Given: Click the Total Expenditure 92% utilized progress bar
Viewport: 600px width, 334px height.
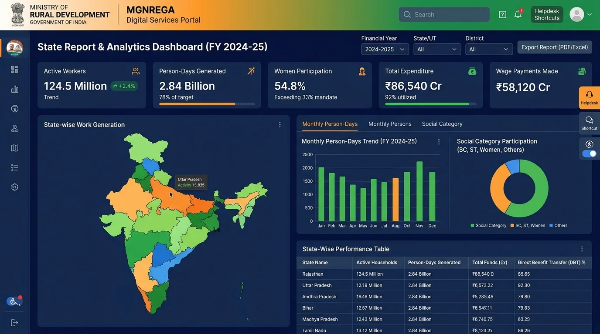Looking at the screenshot, I should [431, 104].
